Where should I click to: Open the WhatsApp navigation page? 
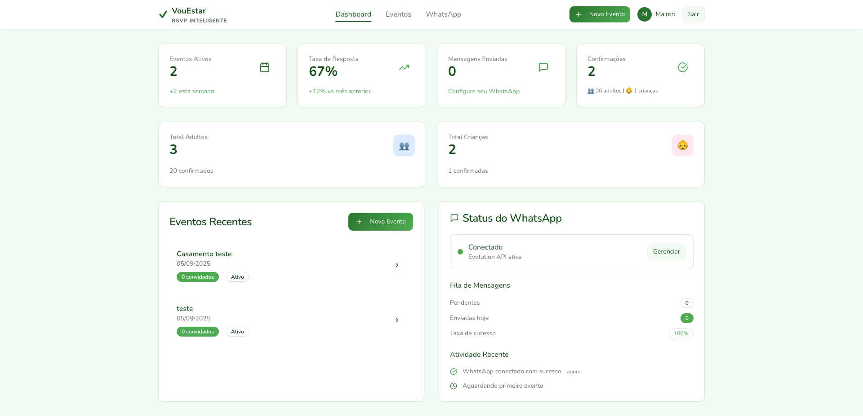tap(443, 14)
